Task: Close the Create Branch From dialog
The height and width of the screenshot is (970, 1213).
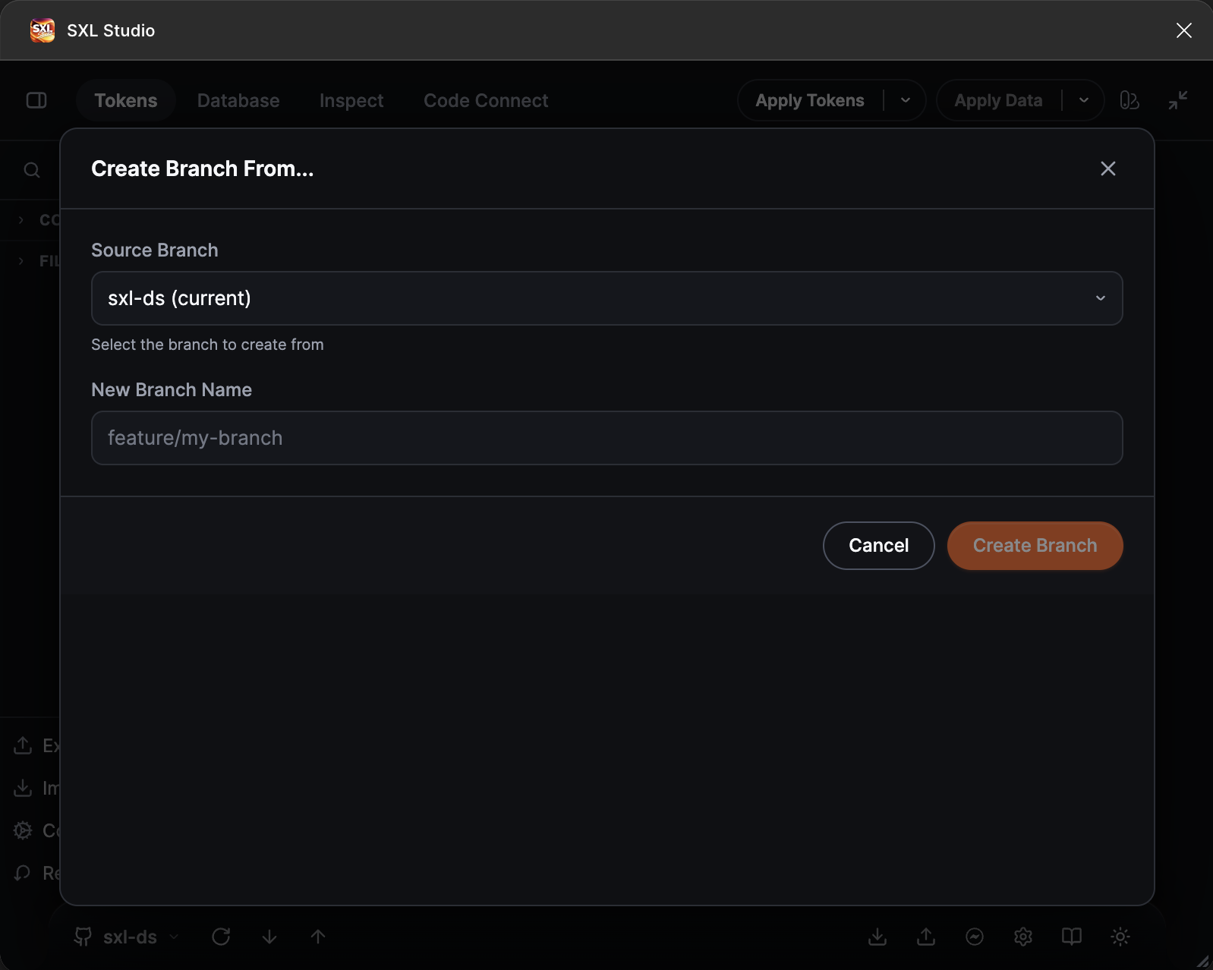Action: [x=1108, y=168]
